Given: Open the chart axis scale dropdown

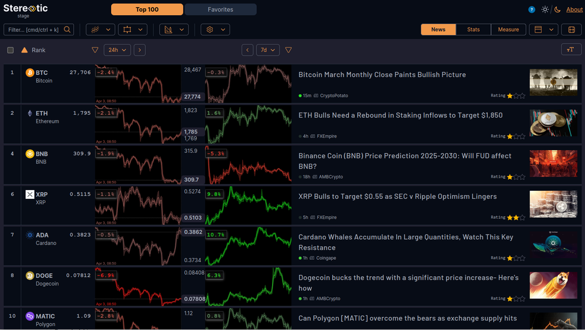Looking at the screenshot, I should [x=174, y=29].
